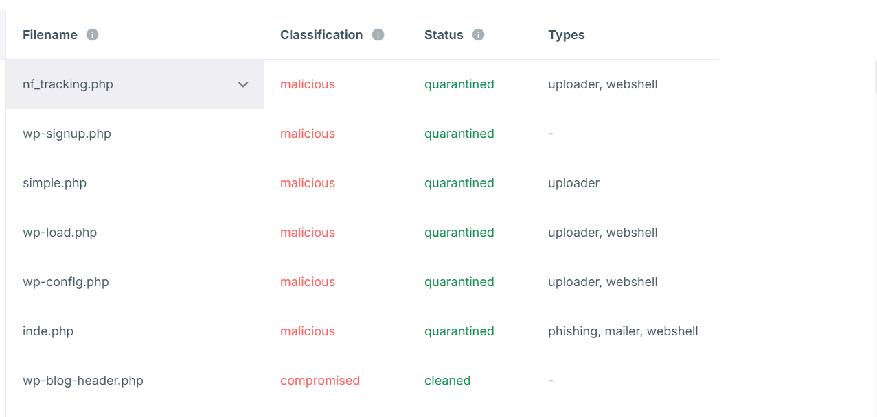Screen dimensions: 877x417
Task: Click the phishing, mailer, webshell types cell
Action: [623, 331]
